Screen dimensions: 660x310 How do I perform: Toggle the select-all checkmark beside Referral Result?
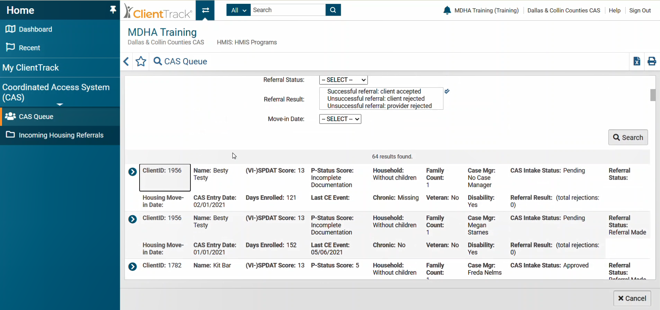[447, 91]
